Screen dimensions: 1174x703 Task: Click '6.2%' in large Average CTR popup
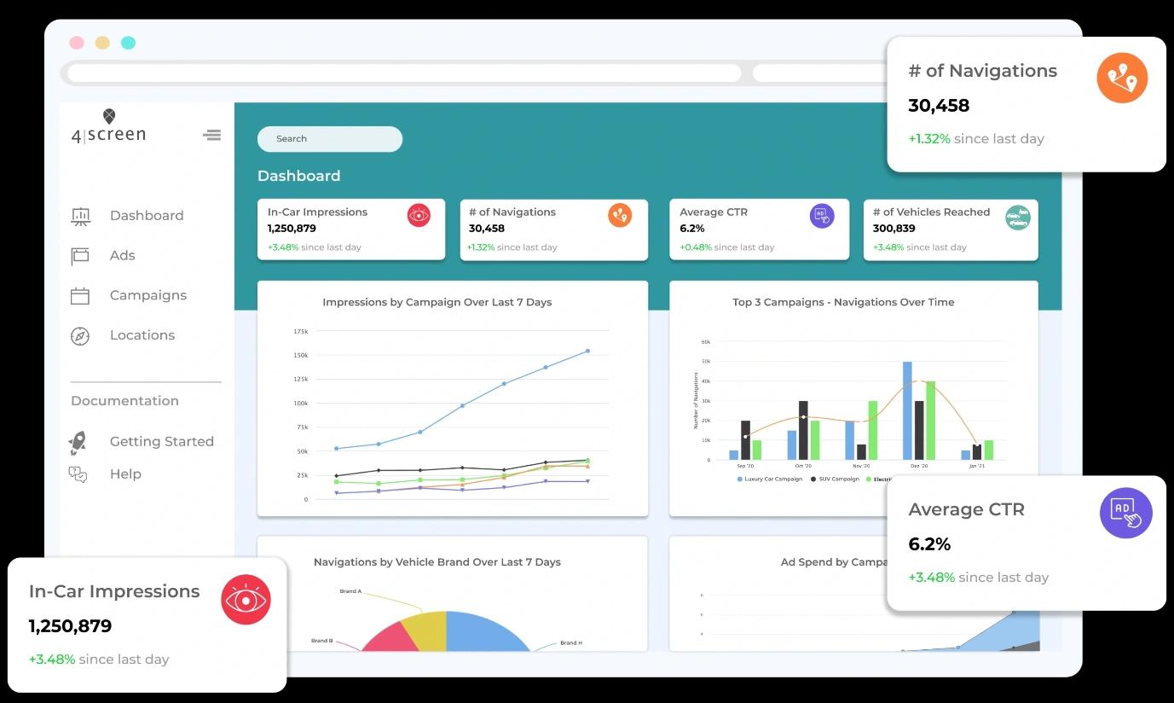[x=929, y=544]
